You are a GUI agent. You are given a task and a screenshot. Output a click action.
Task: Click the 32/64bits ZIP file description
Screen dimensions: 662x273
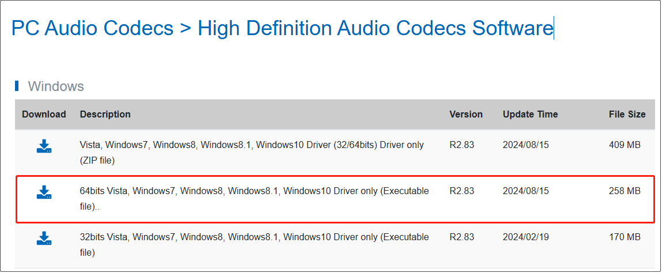(251, 152)
